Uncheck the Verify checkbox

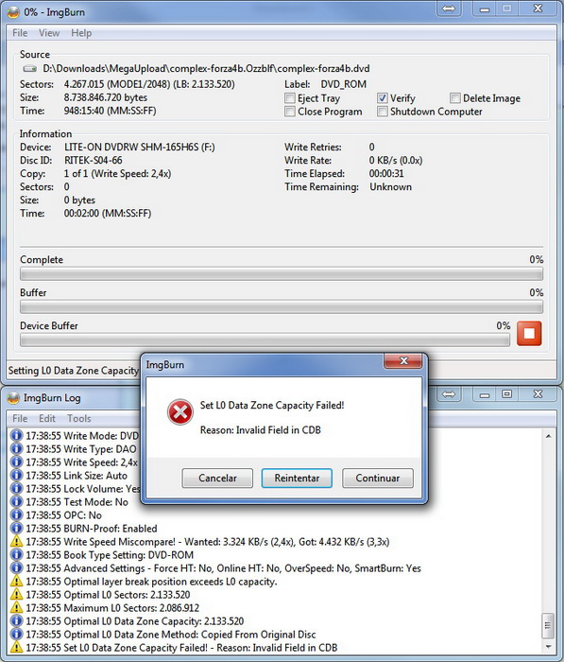tap(383, 98)
